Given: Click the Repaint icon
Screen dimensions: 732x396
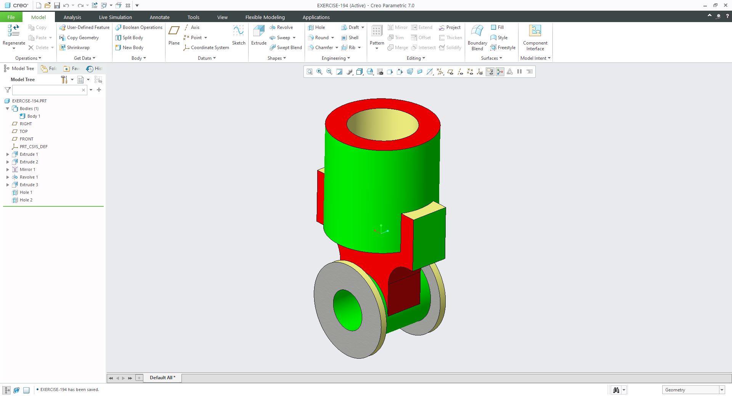Looking at the screenshot, I should point(339,72).
